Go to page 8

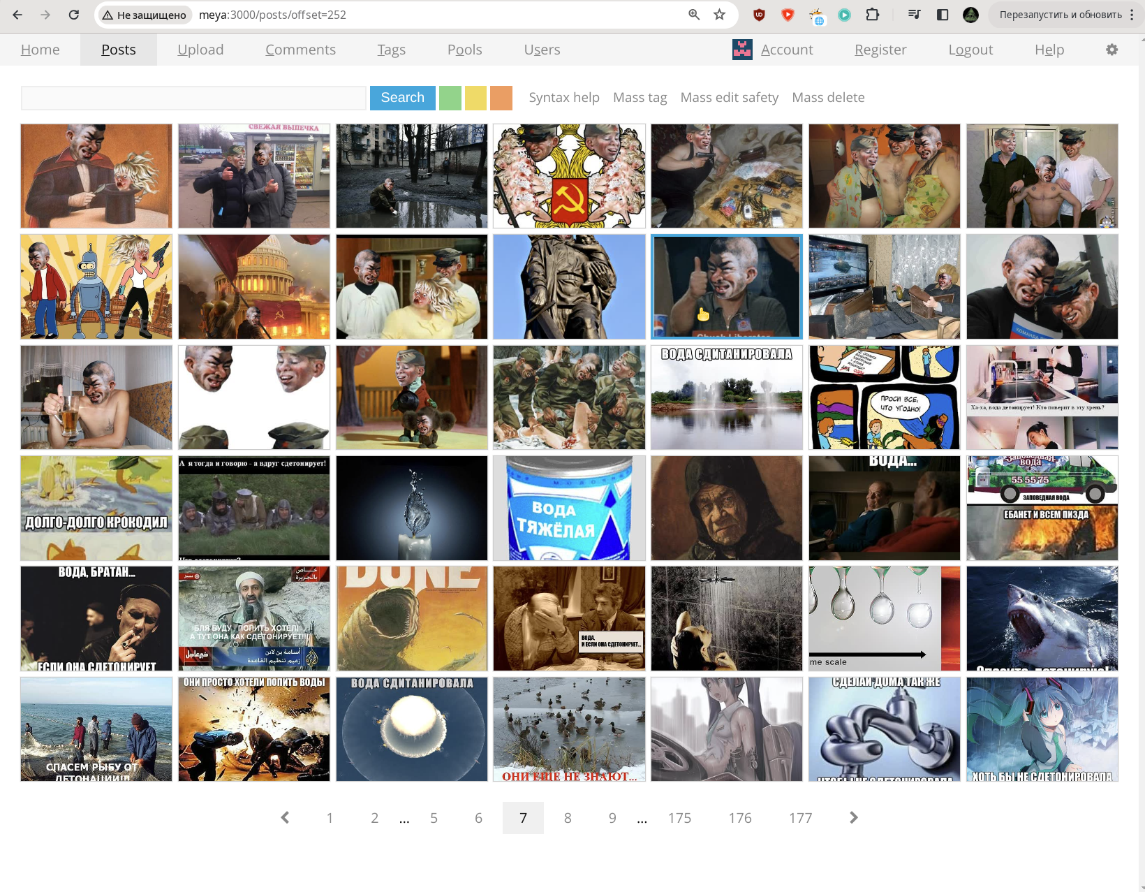tap(568, 818)
